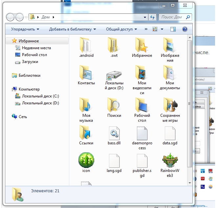Viewport: 219px width, 208px height.
Task: Open the Общий доступ dropdown
Action: 121,29
